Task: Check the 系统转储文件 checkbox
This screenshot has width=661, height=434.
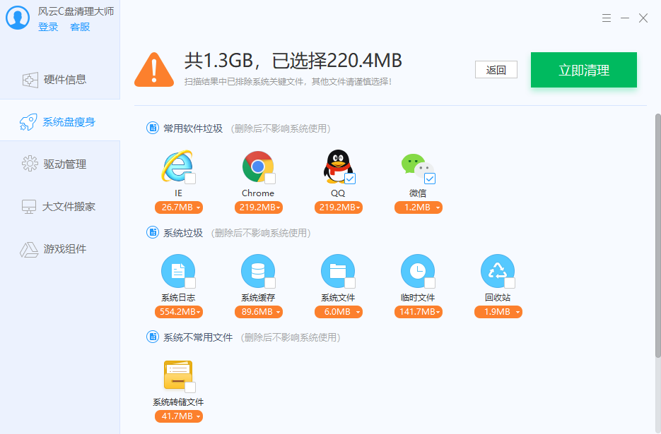Action: click(x=191, y=387)
